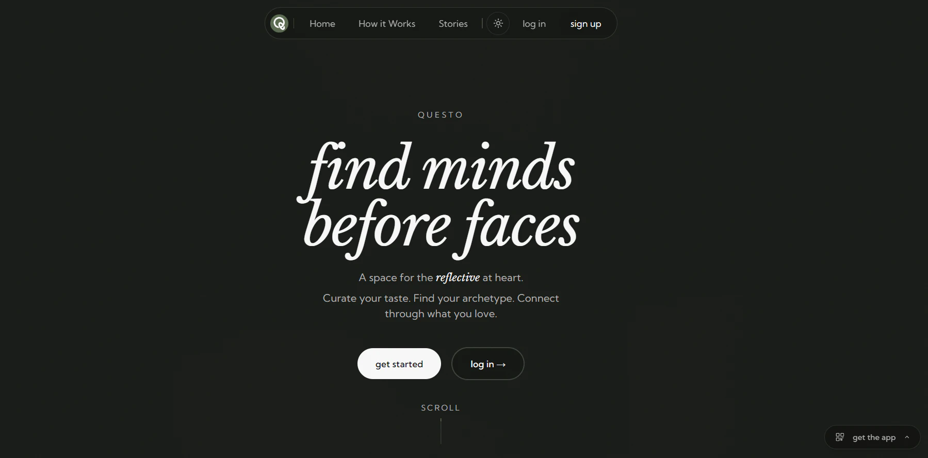Click the outlined log in button
This screenshot has height=458, width=928.
(488, 364)
